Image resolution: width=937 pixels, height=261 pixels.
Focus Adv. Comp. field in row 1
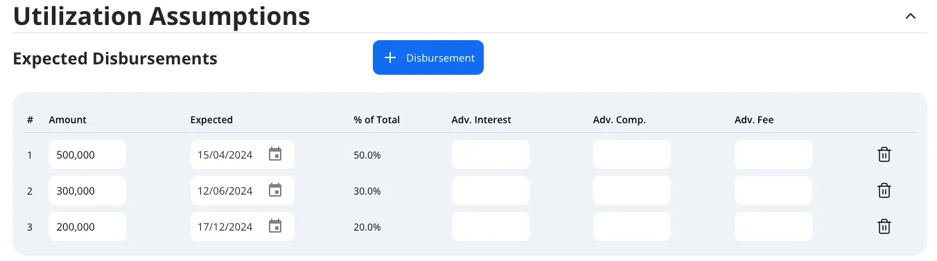(x=632, y=154)
